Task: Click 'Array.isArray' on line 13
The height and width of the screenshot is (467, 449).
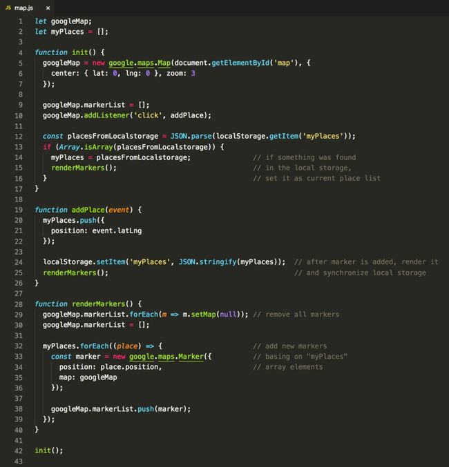Action: [86, 147]
